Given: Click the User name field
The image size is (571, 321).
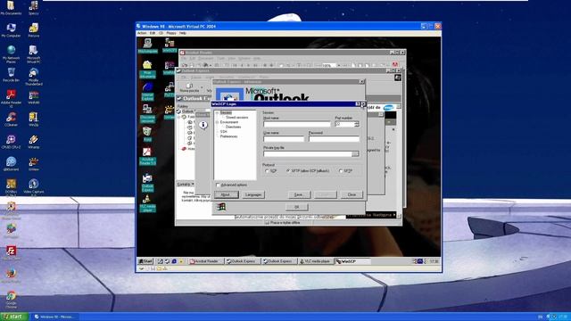Looking at the screenshot, I should (284, 139).
